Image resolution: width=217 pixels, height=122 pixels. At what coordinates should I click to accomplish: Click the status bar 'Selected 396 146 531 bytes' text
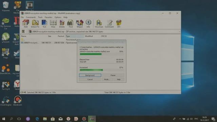[x=41, y=93]
